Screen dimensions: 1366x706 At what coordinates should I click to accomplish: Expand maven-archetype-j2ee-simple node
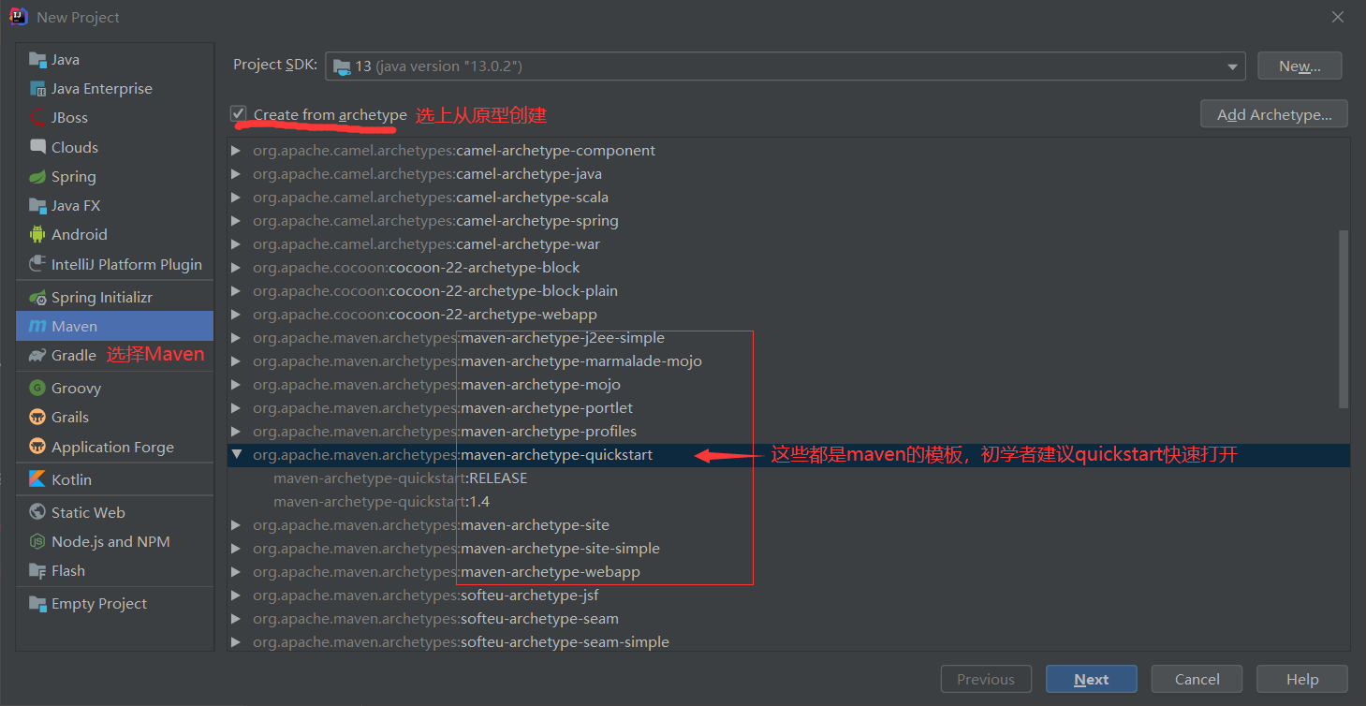tap(236, 338)
